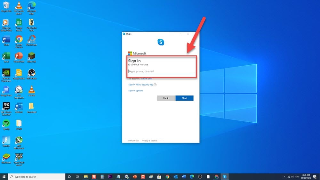Screen dimensions: 320x180
Task: Open Cortana circle on taskbar
Action: pos(69,177)
